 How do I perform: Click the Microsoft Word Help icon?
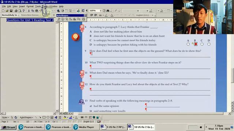click(x=104, y=11)
